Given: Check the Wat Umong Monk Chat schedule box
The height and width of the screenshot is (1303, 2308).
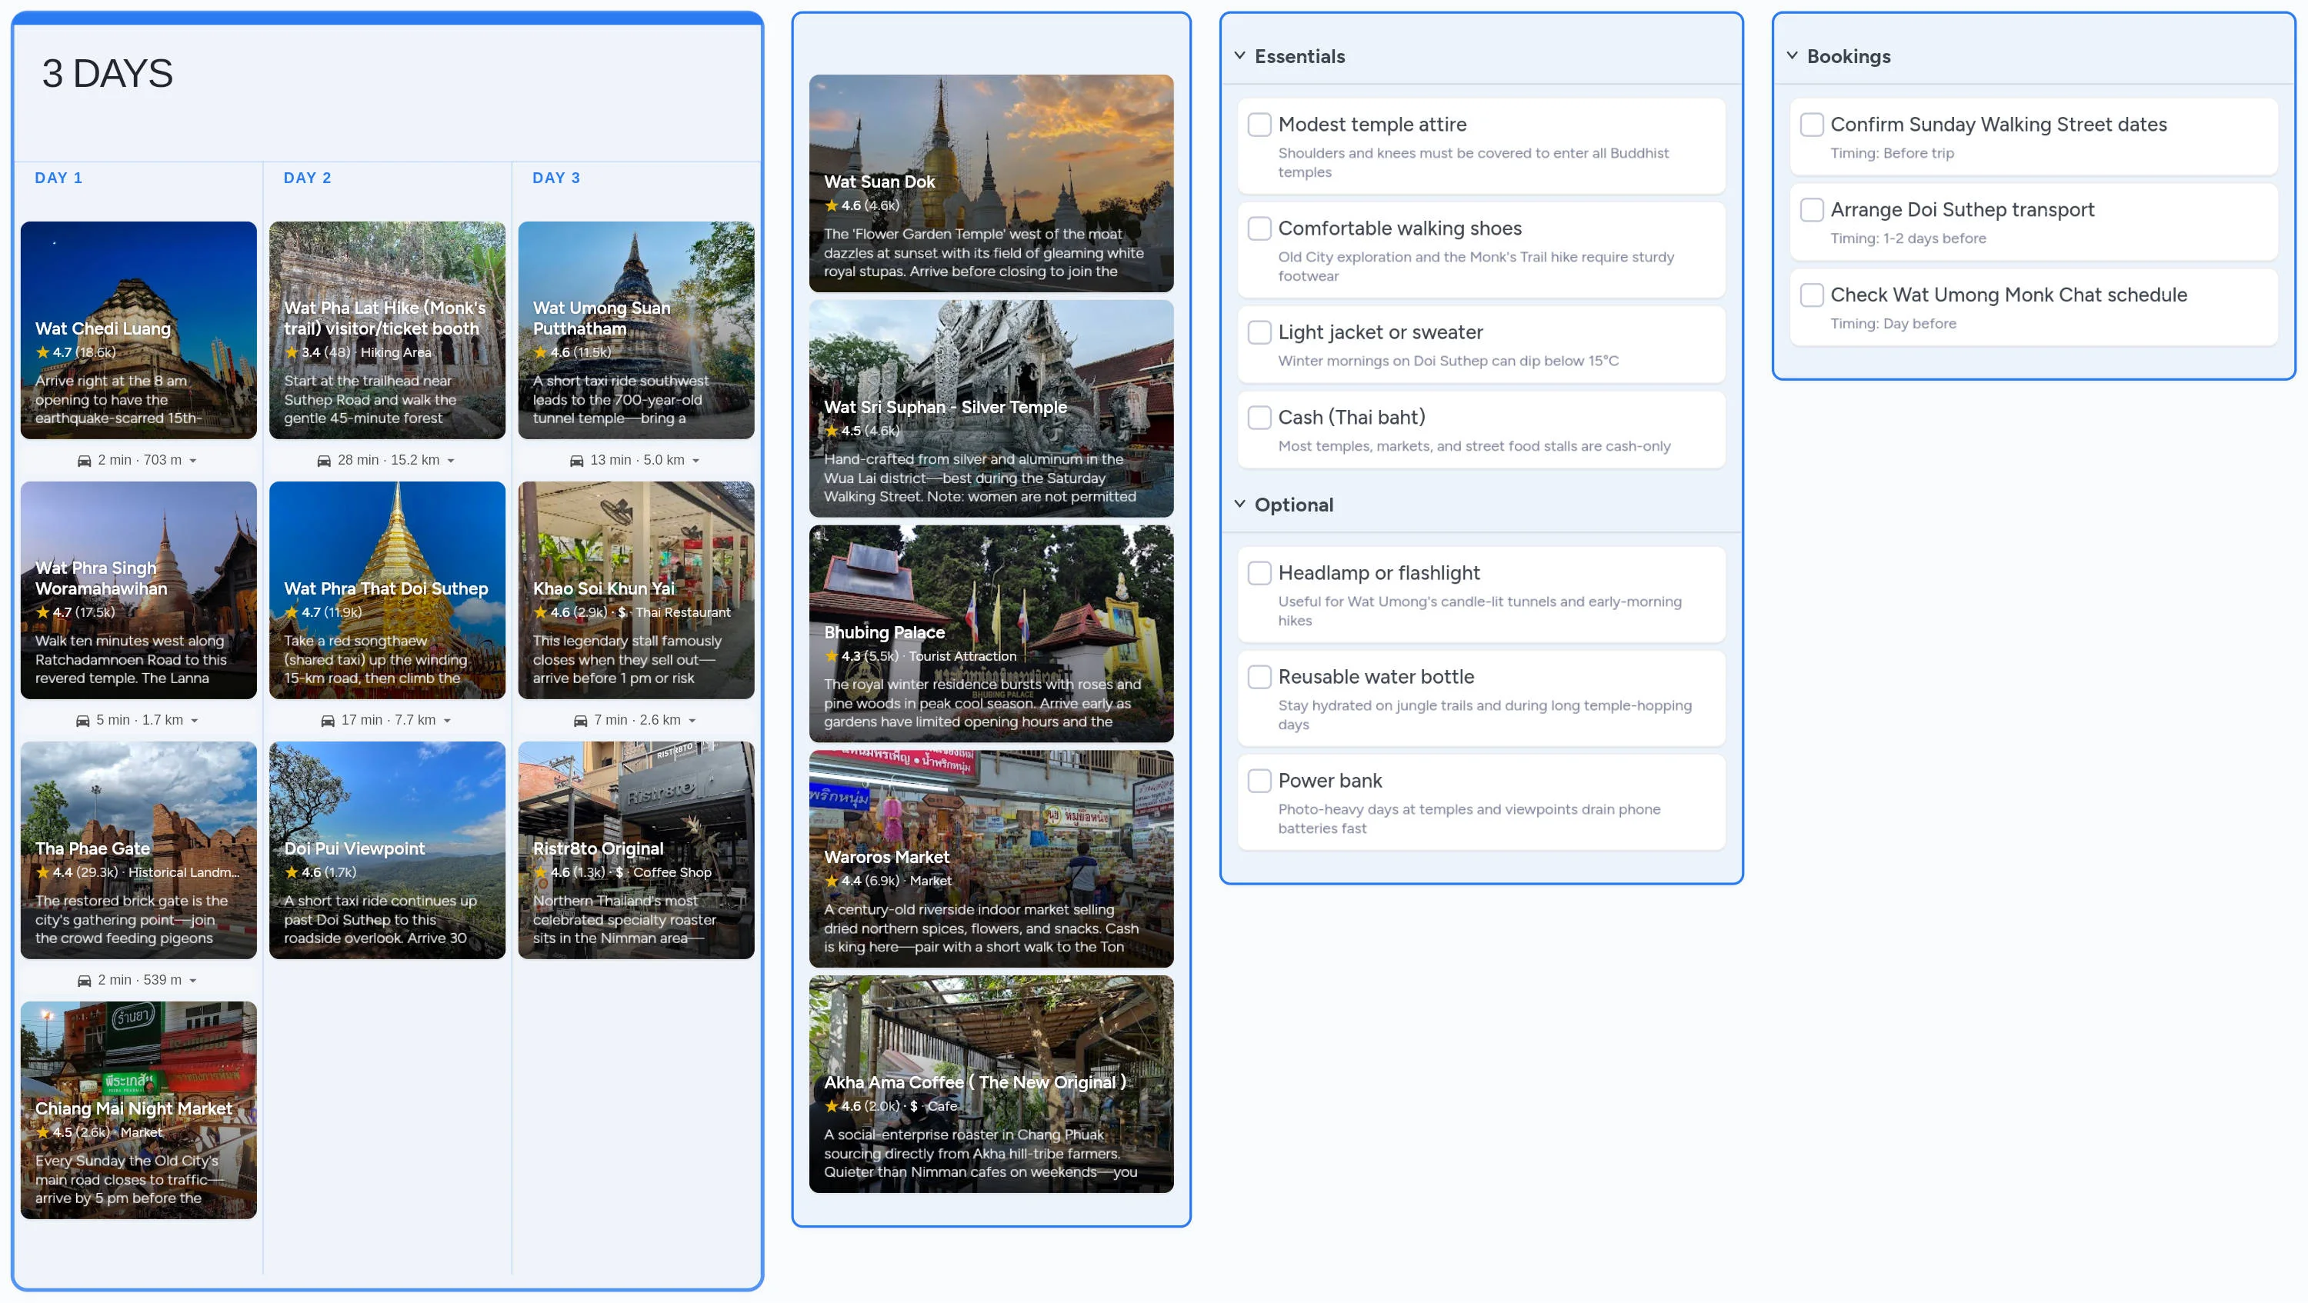Looking at the screenshot, I should pos(1812,295).
